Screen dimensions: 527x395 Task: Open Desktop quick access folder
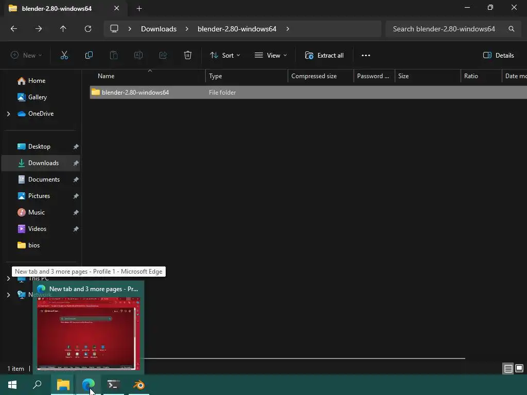pyautogui.click(x=39, y=147)
